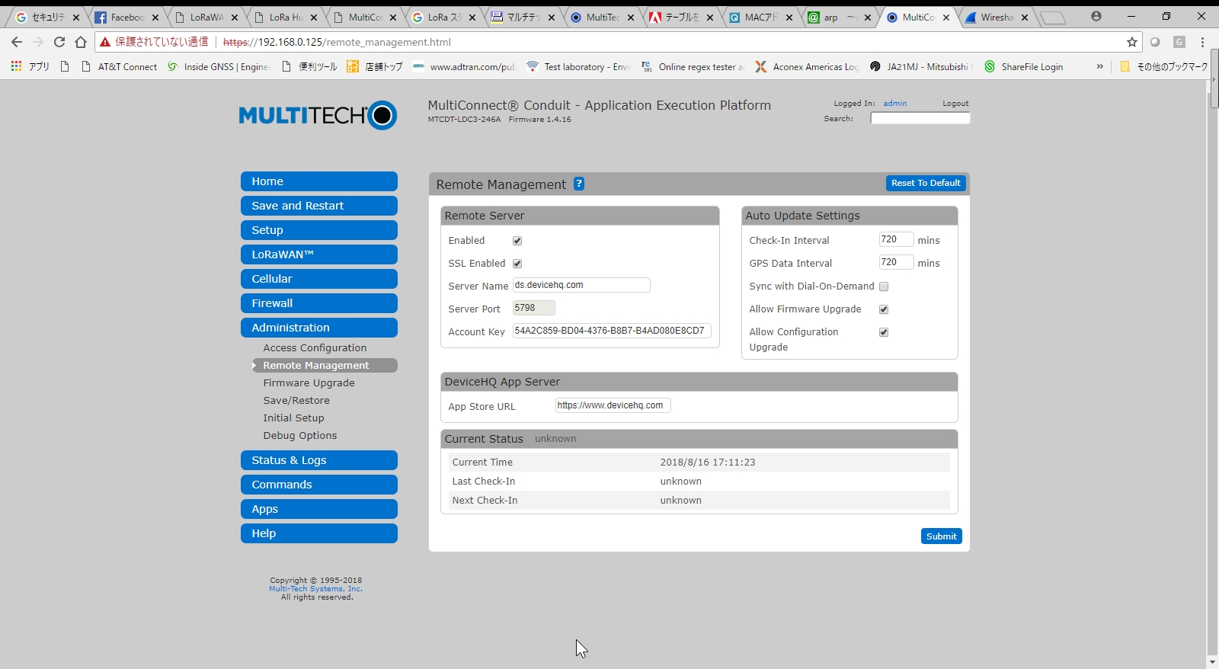Open the www.adtran.com bookmark
This screenshot has height=669, width=1219.
click(465, 67)
